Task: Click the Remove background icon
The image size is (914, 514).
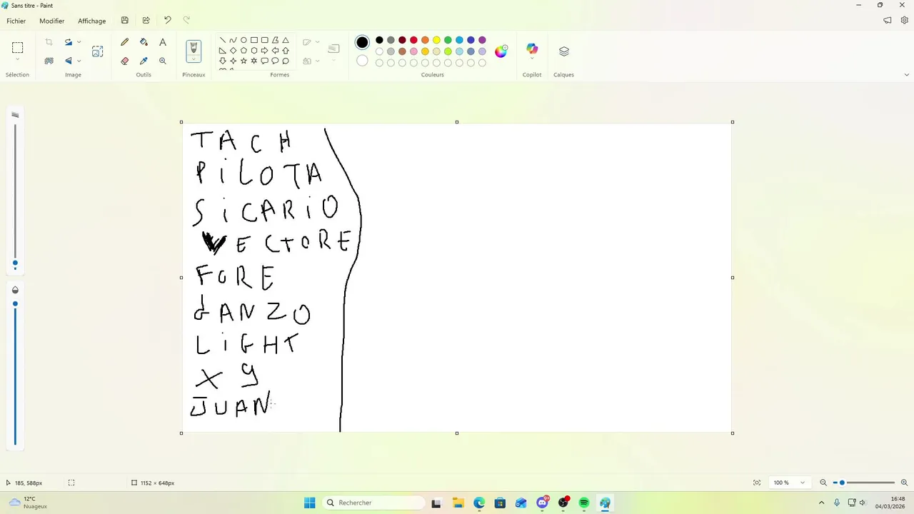Action: pyautogui.click(x=49, y=61)
